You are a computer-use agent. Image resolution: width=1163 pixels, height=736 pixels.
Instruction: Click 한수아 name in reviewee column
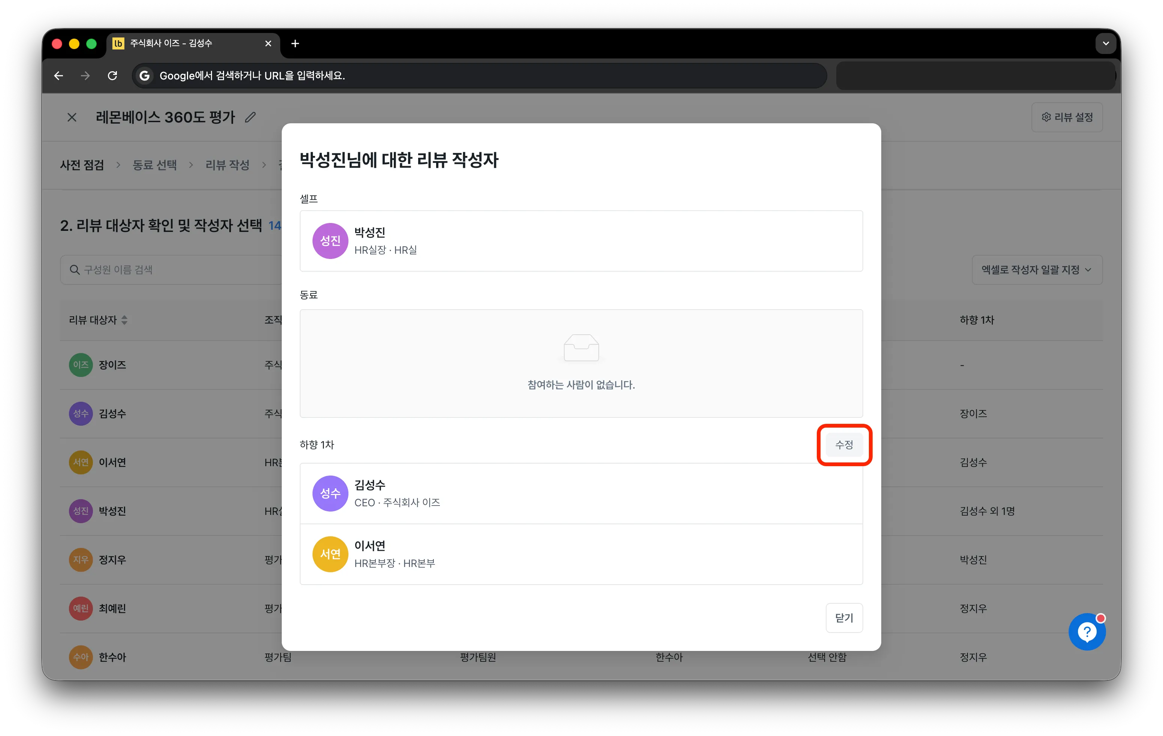point(112,657)
